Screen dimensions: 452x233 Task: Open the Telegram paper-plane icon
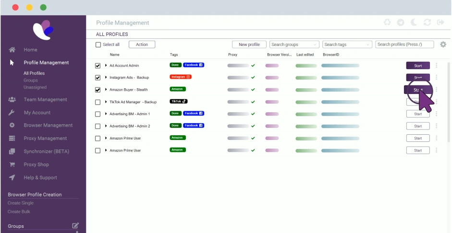click(x=401, y=23)
